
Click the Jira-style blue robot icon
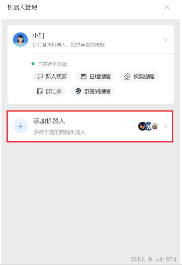149,126
